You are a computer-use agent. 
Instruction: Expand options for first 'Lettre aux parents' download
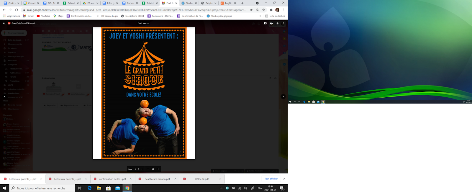(41, 179)
